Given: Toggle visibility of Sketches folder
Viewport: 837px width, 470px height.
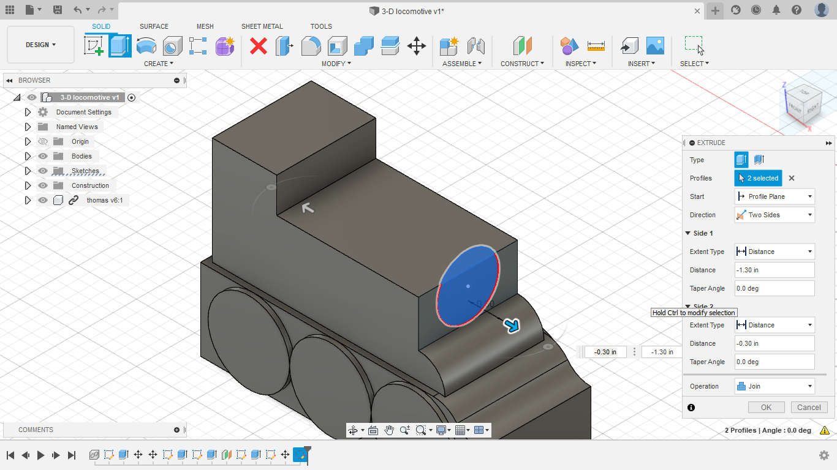Looking at the screenshot, I should coord(43,171).
